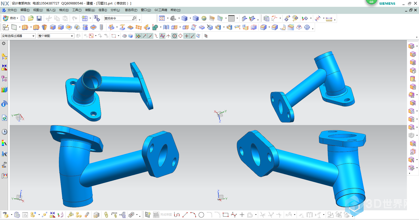Toggle the control point snap

click(x=156, y=36)
